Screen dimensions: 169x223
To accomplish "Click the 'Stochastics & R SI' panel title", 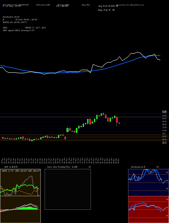I will click(x=145, y=167).
